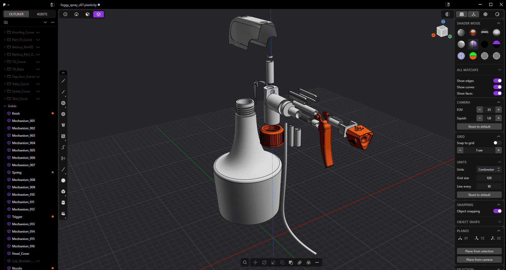Toggle visibility dot for Knob solid

53,113
